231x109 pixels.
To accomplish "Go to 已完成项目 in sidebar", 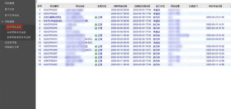I will click(11, 42).
